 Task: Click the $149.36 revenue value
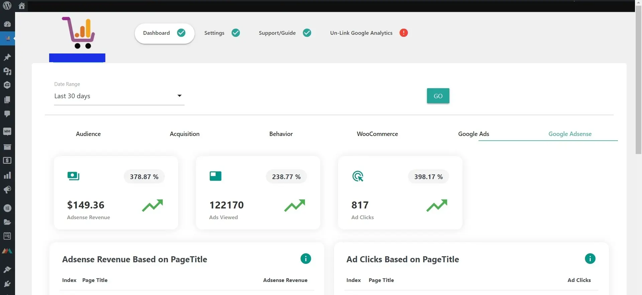pos(86,205)
